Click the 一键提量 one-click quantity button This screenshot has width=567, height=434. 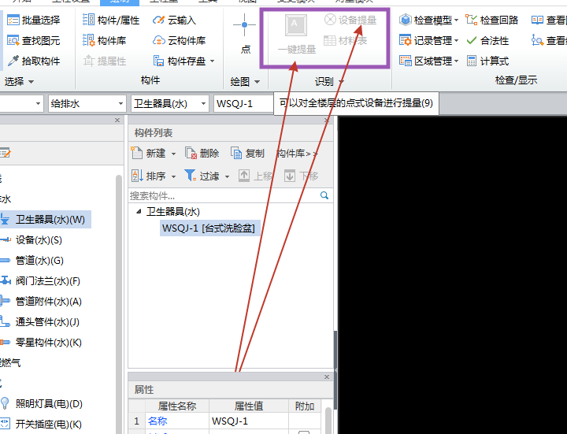pyautogui.click(x=297, y=34)
